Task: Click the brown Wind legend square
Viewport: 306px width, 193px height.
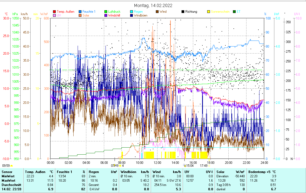Action: (157, 12)
